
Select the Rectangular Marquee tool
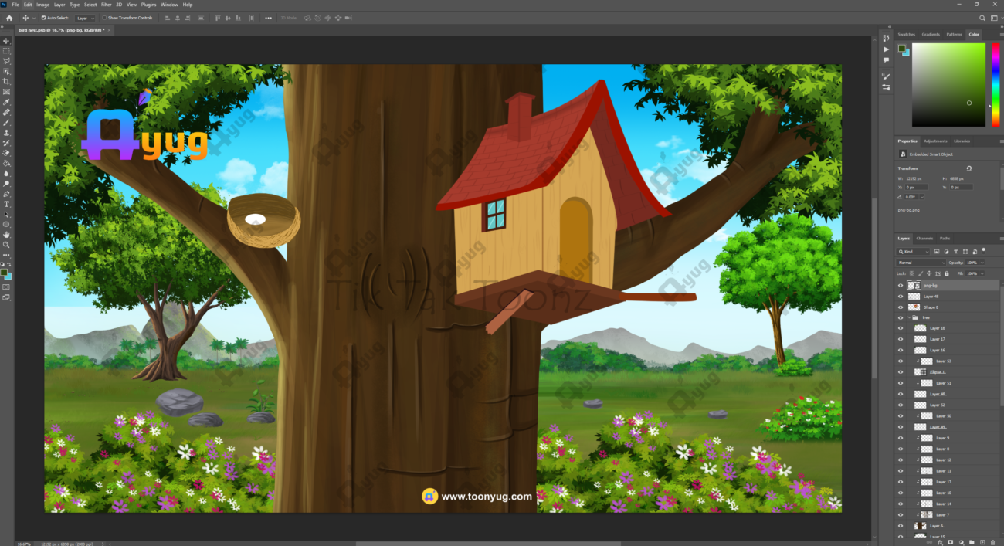7,51
